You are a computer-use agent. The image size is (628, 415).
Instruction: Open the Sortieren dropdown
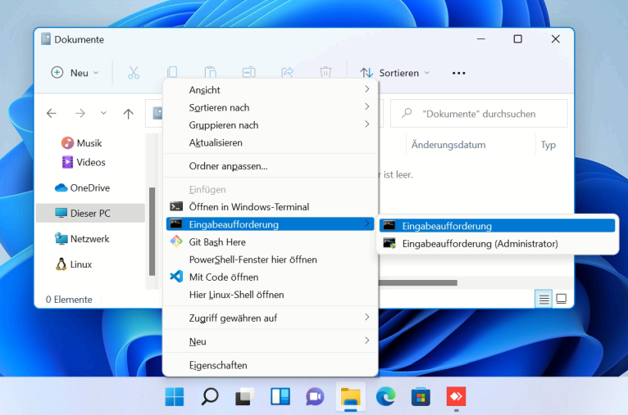[x=395, y=73]
